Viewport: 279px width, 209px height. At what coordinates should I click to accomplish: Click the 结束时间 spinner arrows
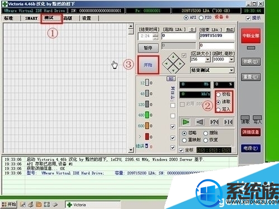pos(155,36)
